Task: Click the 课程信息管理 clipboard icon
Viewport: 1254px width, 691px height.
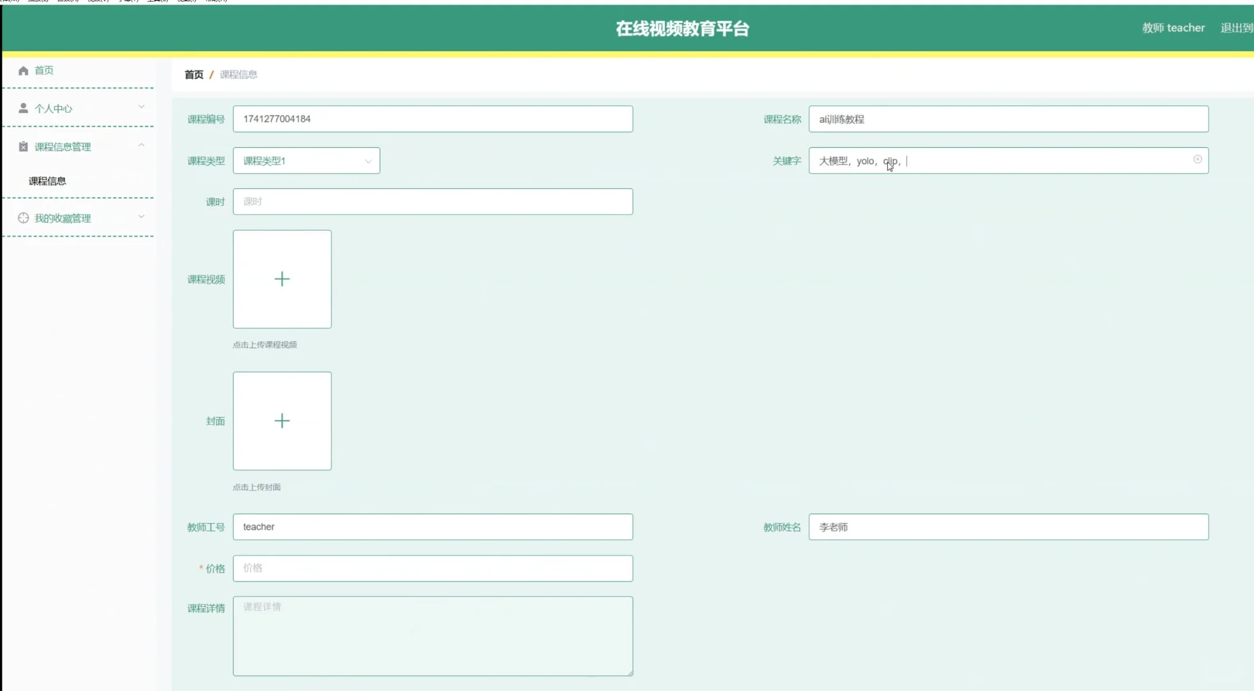Action: pyautogui.click(x=23, y=147)
